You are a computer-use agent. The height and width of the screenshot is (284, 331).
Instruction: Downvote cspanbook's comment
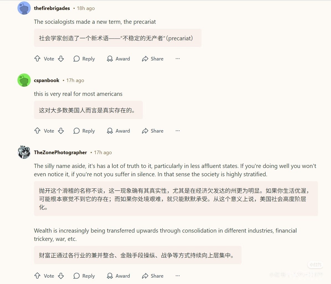[x=61, y=131]
